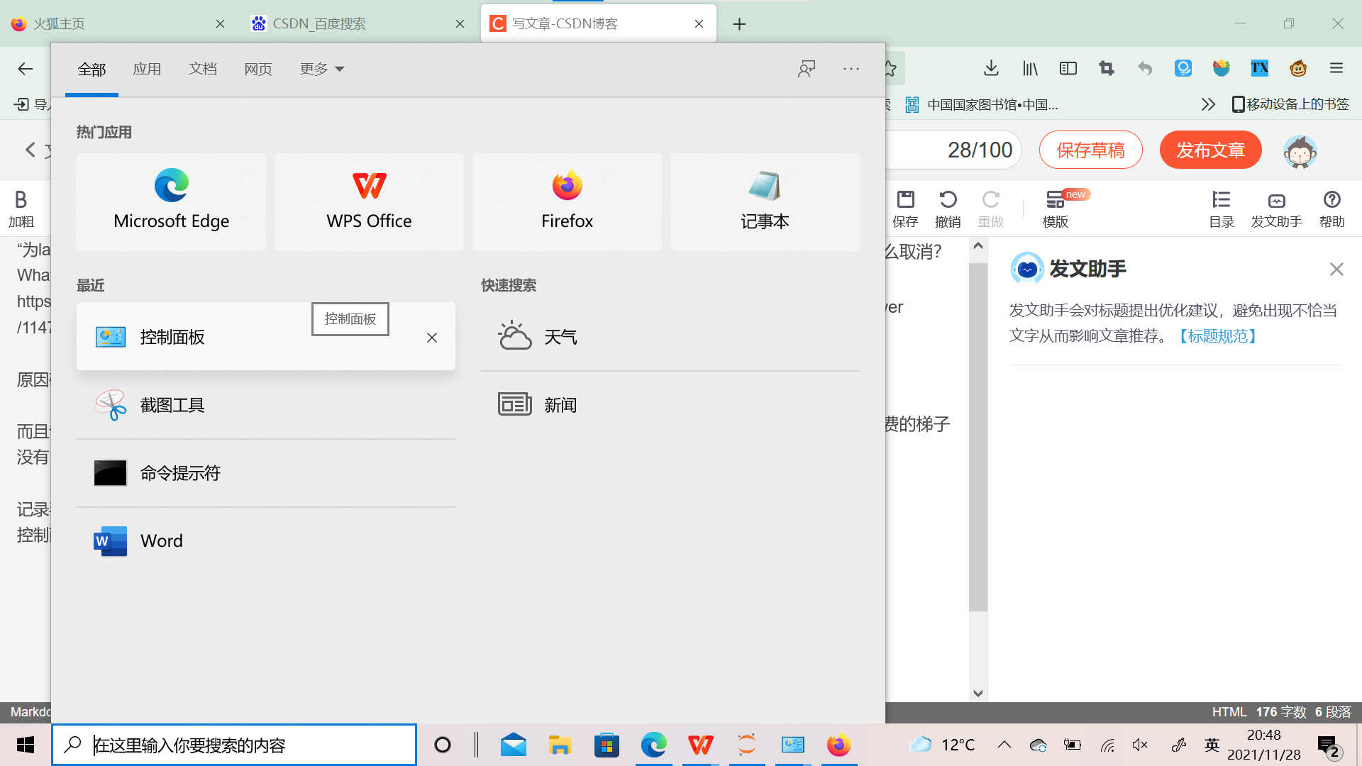Open Word from recent list
This screenshot has height=766, width=1362.
pyautogui.click(x=161, y=541)
